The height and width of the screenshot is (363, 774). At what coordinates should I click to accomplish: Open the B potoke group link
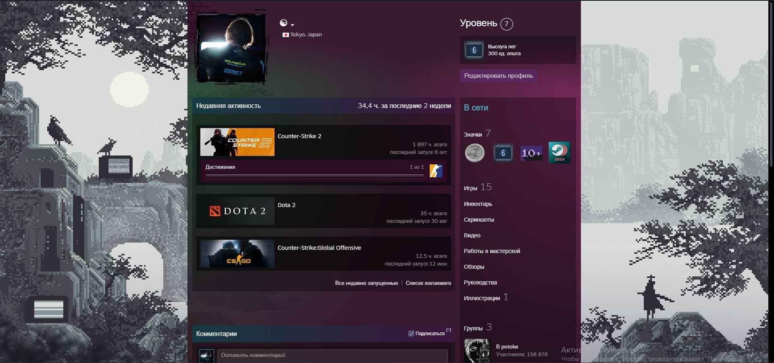pos(507,346)
